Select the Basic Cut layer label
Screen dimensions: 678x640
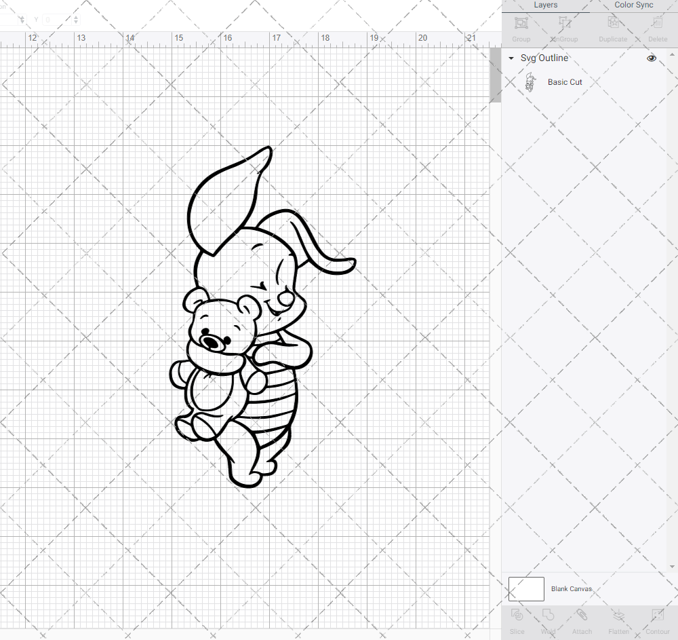point(565,82)
